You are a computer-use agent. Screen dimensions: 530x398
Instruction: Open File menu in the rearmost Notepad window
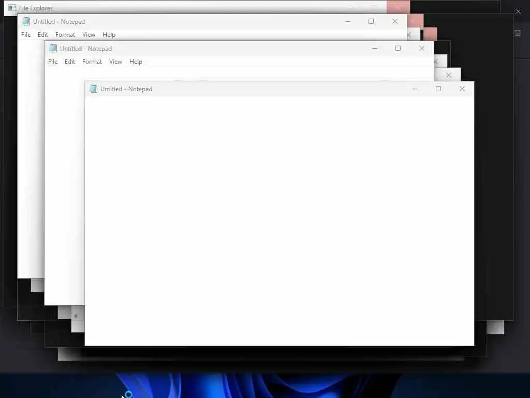tap(26, 35)
